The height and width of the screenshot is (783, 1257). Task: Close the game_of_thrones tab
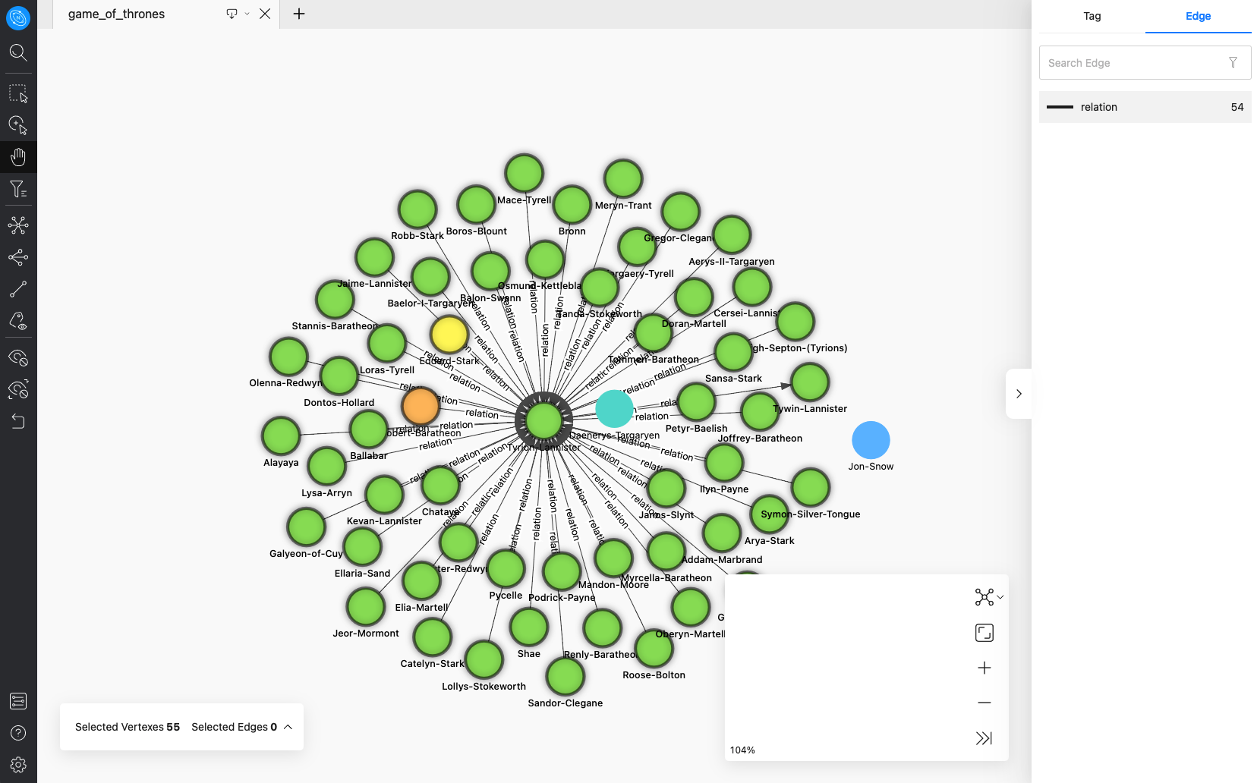tap(265, 14)
